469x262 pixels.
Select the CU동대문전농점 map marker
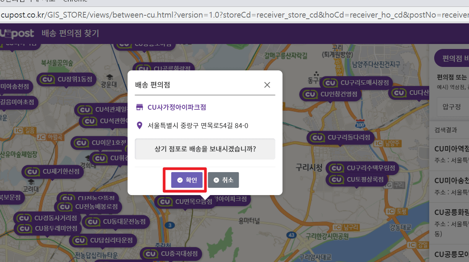[x=116, y=221]
